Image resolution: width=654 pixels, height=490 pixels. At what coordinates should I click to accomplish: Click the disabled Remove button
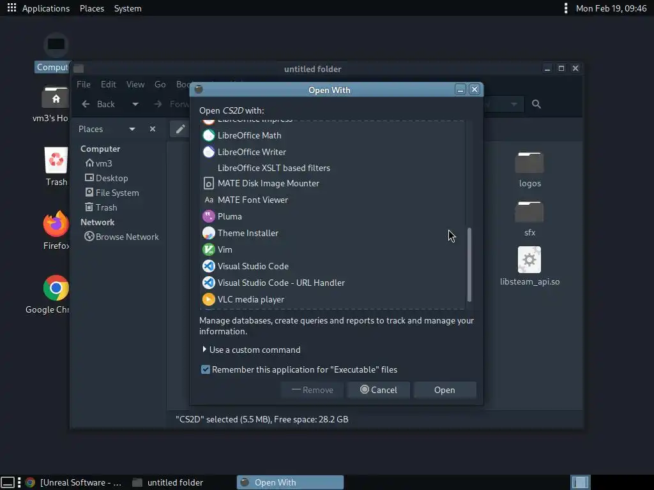pos(312,390)
